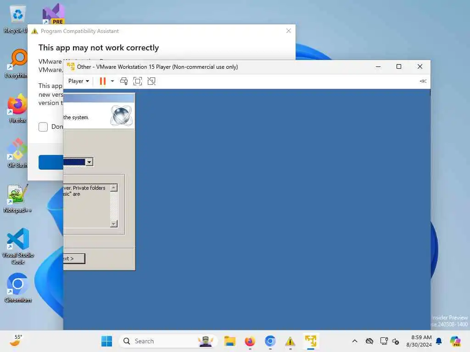The width and height of the screenshot is (470, 352).
Task: Open the combo box dropdown in guest installer
Action: (x=90, y=162)
